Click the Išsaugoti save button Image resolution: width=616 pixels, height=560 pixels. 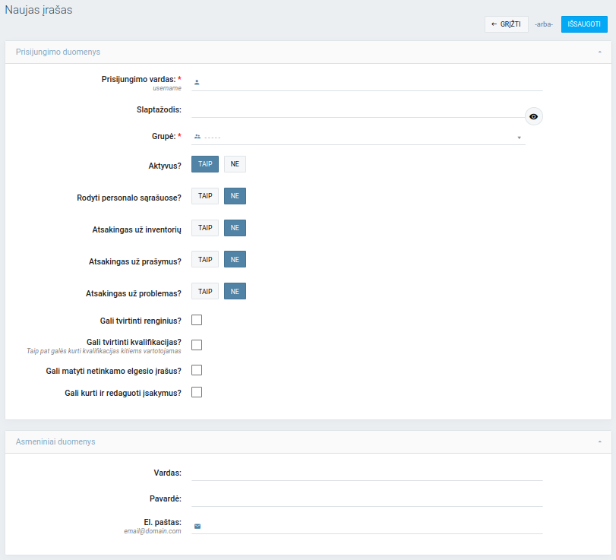point(583,24)
